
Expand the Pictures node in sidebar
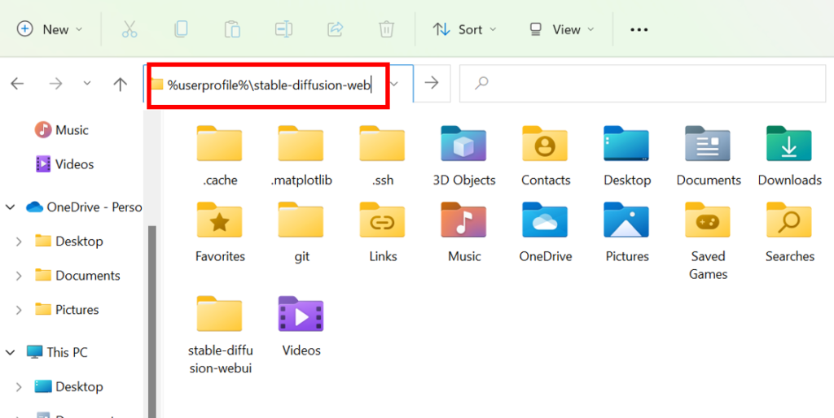click(x=19, y=310)
